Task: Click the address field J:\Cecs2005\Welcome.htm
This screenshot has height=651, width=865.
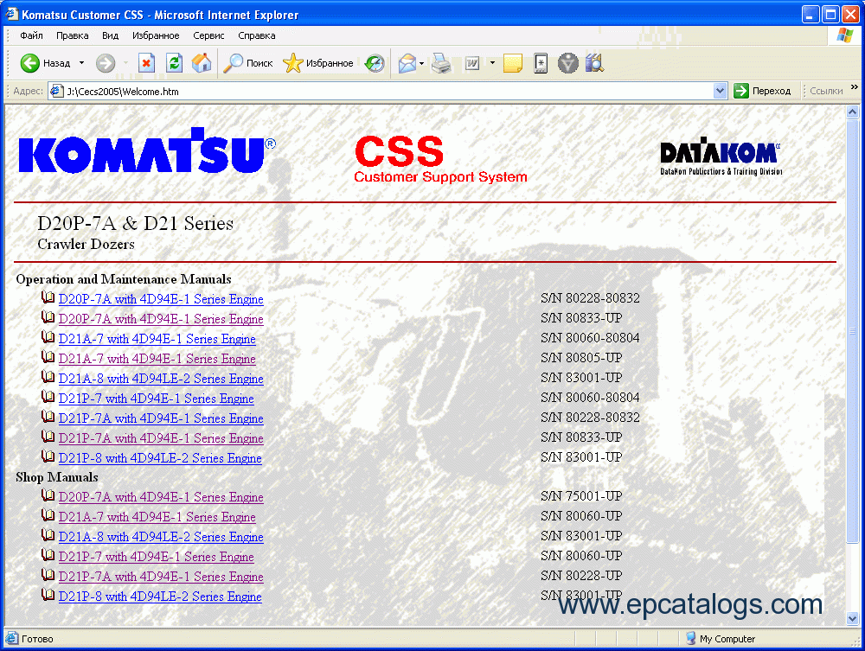Action: [x=381, y=91]
